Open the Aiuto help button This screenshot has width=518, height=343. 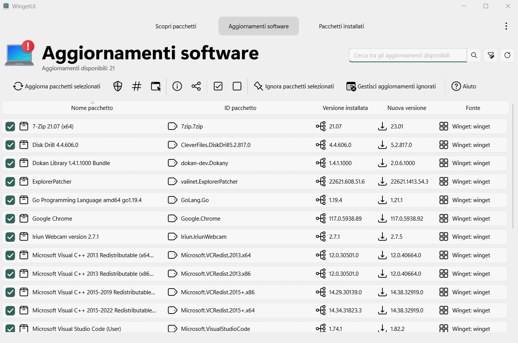tap(464, 86)
